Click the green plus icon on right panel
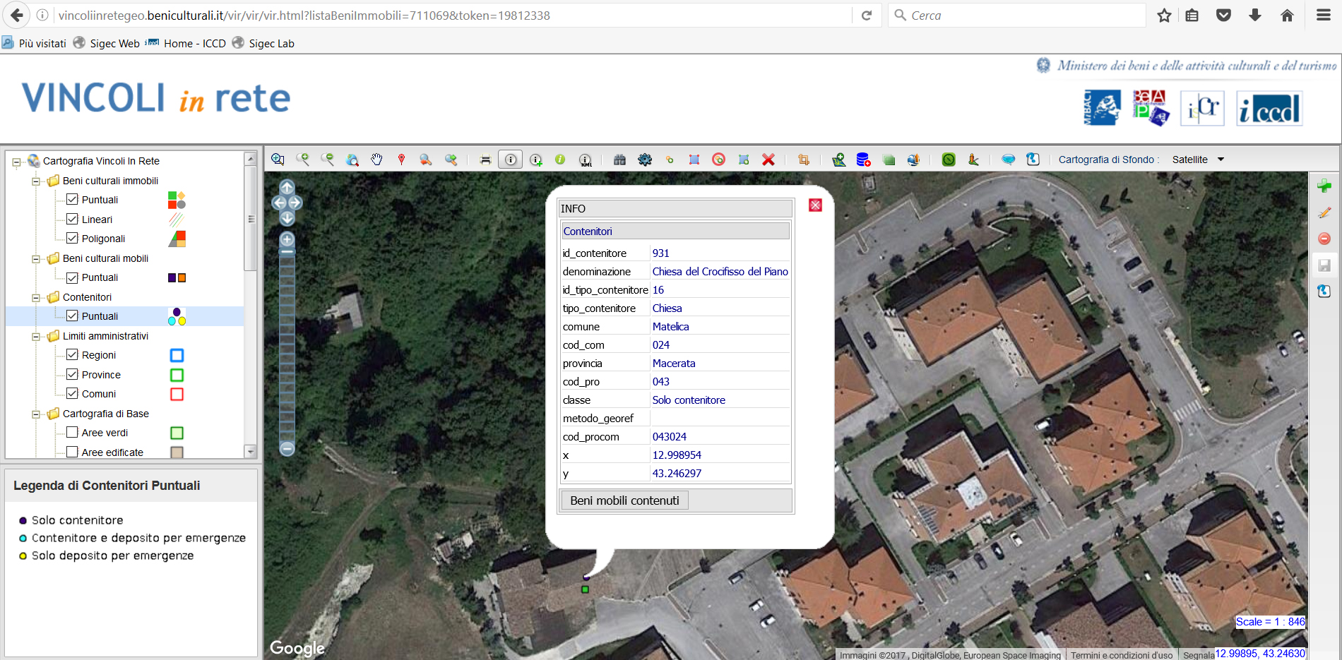Viewport: 1342px width, 660px height. pyautogui.click(x=1324, y=186)
